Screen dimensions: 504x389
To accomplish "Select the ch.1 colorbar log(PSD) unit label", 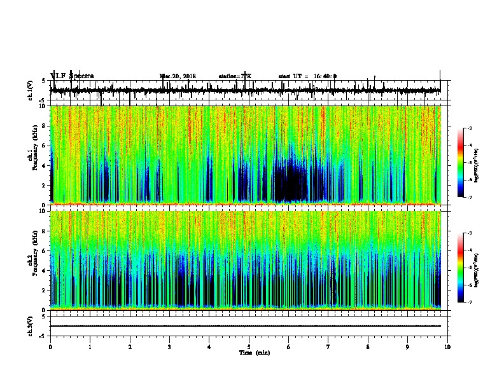I will coord(477,165).
